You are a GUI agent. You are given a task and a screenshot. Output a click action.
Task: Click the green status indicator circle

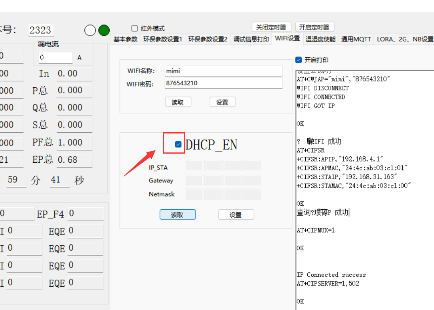tap(104, 30)
